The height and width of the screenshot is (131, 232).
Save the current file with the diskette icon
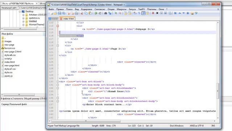click(x=59, y=13)
